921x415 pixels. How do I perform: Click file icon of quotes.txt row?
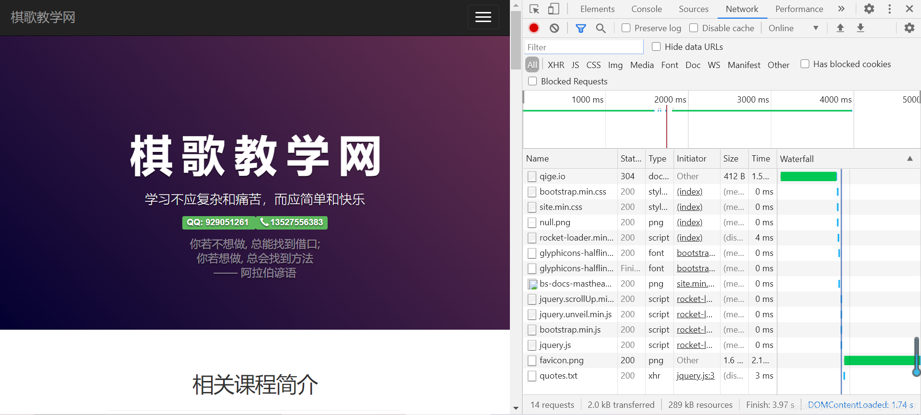pyautogui.click(x=531, y=376)
